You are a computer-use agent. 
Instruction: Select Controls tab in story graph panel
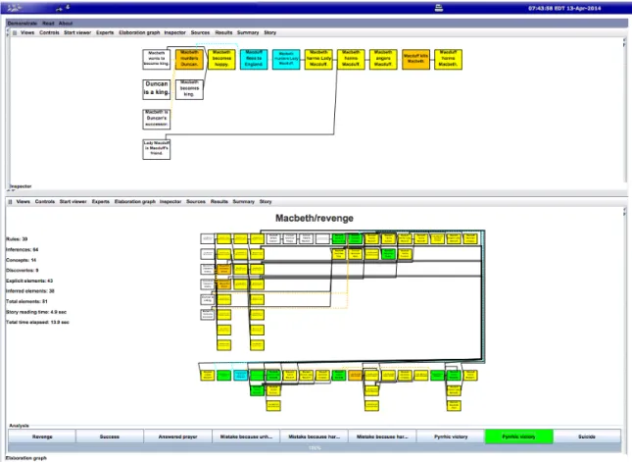click(49, 32)
